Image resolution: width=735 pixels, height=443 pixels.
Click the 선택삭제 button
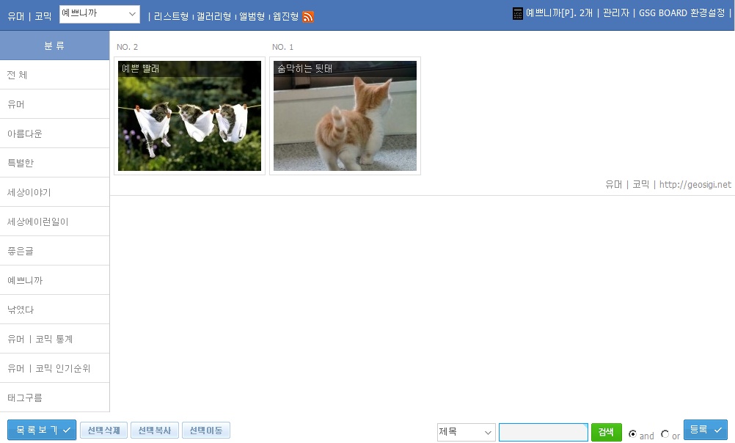coord(103,431)
